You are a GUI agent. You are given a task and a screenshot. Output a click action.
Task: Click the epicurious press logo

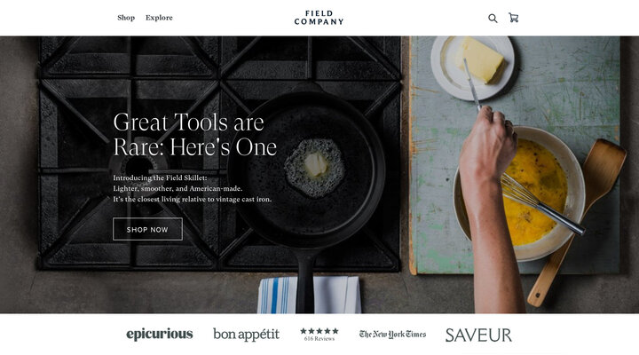click(x=160, y=335)
